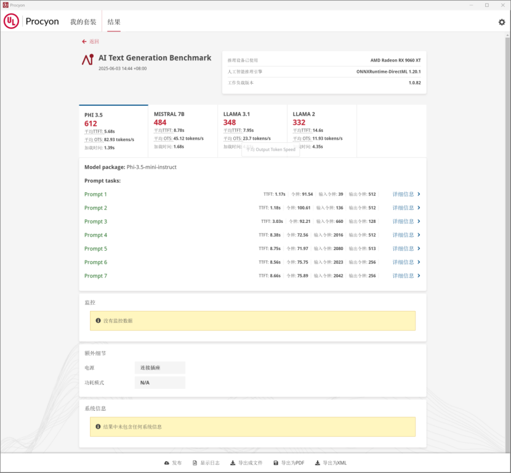Click the N/A power mode field

[160, 382]
